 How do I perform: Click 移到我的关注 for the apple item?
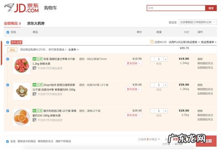[x=205, y=63]
